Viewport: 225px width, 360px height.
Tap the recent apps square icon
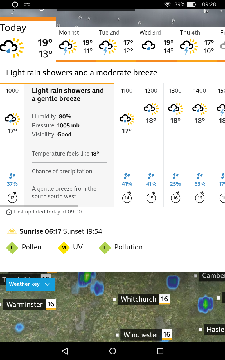pos(160,351)
